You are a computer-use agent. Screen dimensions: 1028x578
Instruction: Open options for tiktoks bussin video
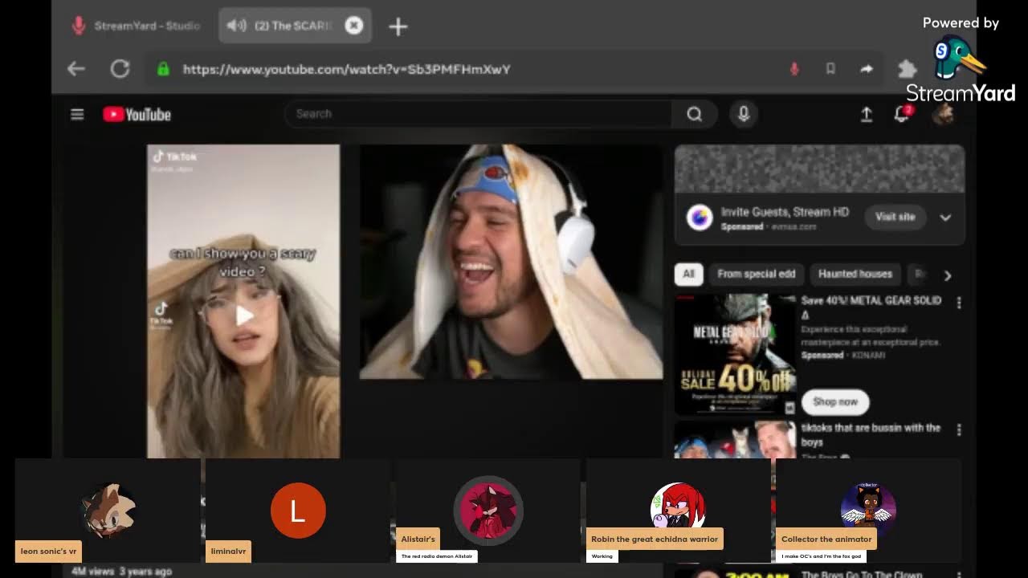pyautogui.click(x=958, y=430)
